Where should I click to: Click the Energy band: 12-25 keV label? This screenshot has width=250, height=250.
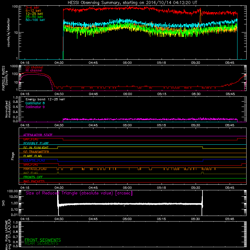pos(45,99)
